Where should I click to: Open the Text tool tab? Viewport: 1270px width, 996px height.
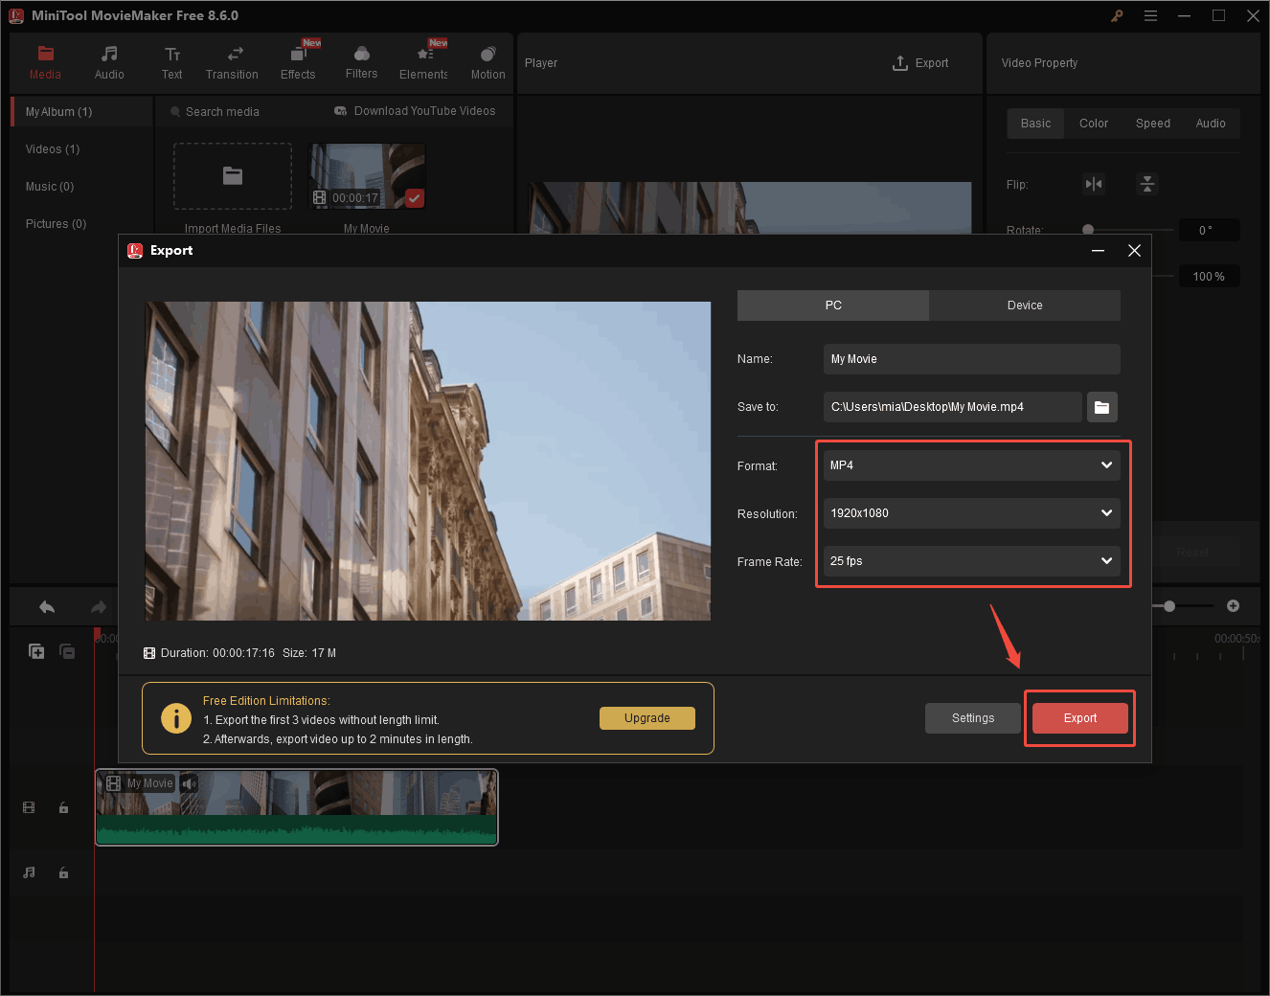pos(171,63)
